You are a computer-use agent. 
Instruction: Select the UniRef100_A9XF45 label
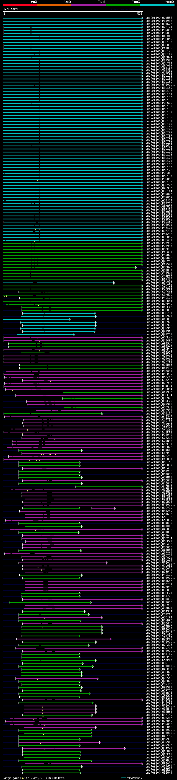point(159,349)
